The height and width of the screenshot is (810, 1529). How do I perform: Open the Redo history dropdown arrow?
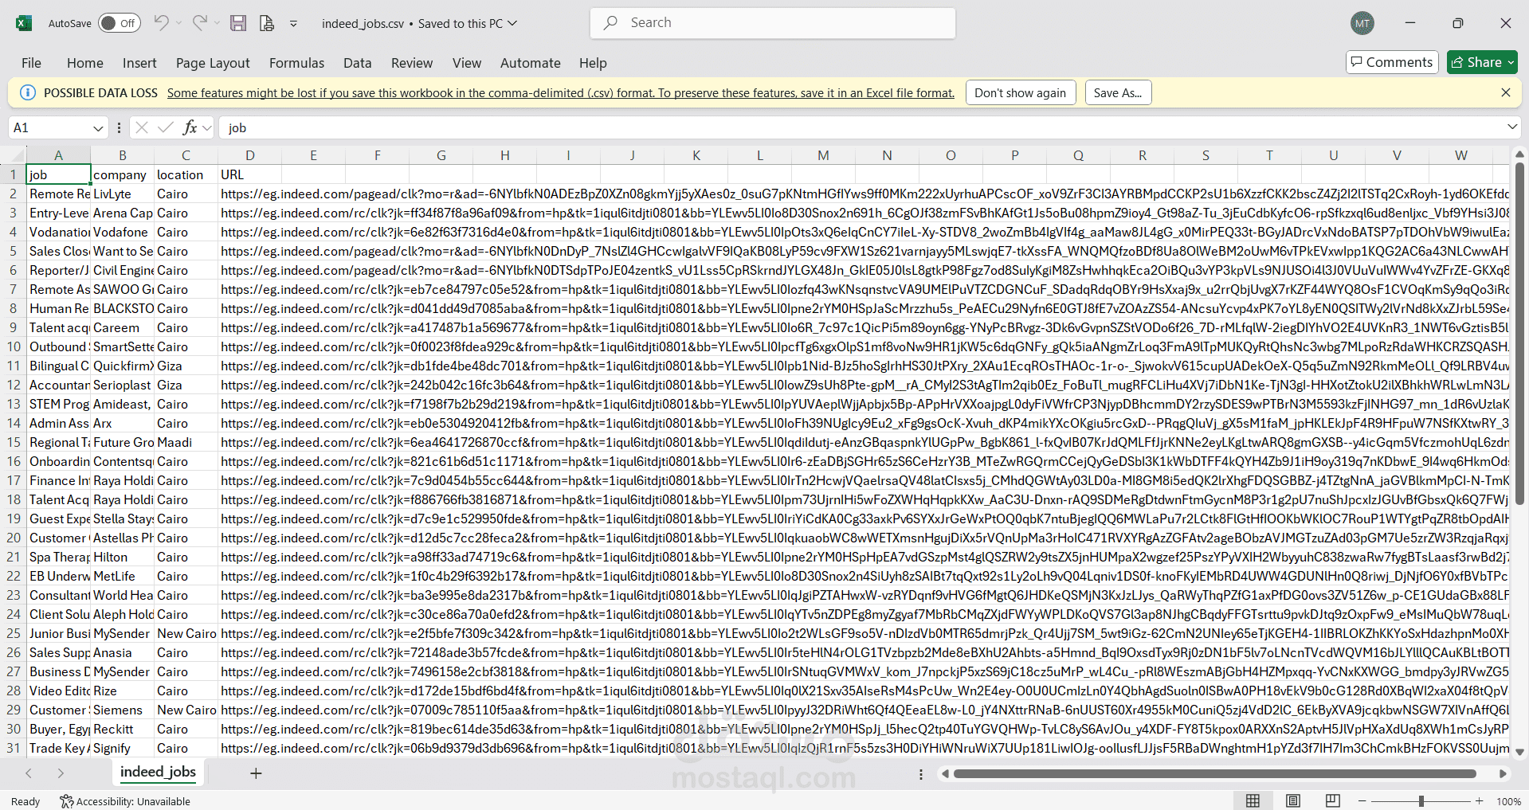click(217, 23)
